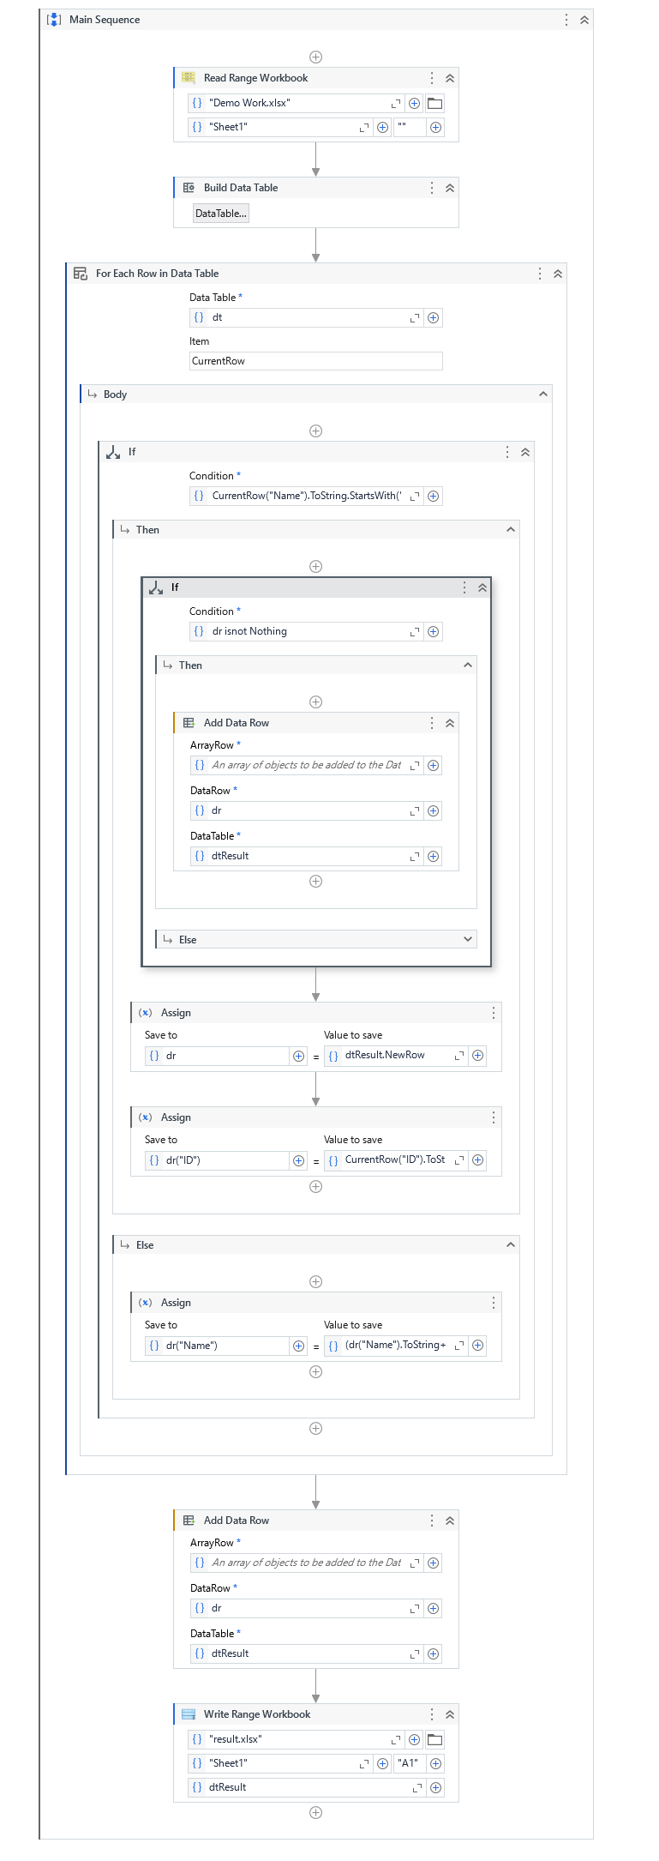The width and height of the screenshot is (659, 1861).
Task: Open the options menu of Build Data Table
Action: (x=432, y=188)
